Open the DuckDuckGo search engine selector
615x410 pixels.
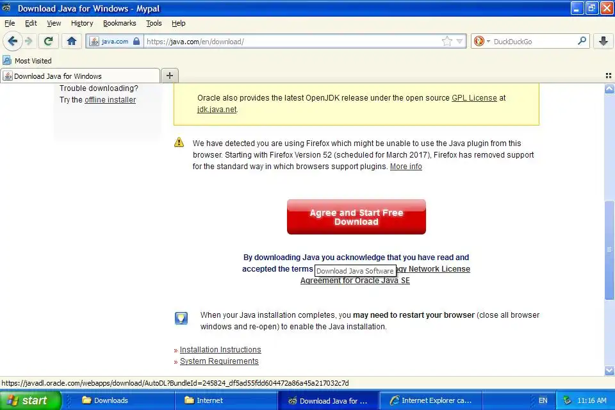[x=481, y=41]
